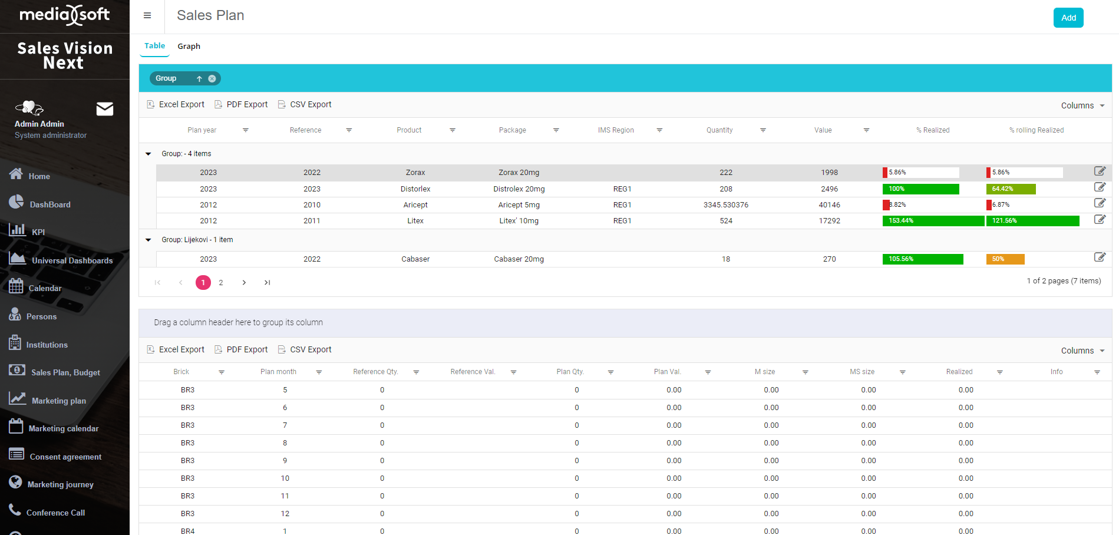Screen dimensions: 1119x535
Task: Click the edit icon for Zorax row
Action: click(1100, 171)
